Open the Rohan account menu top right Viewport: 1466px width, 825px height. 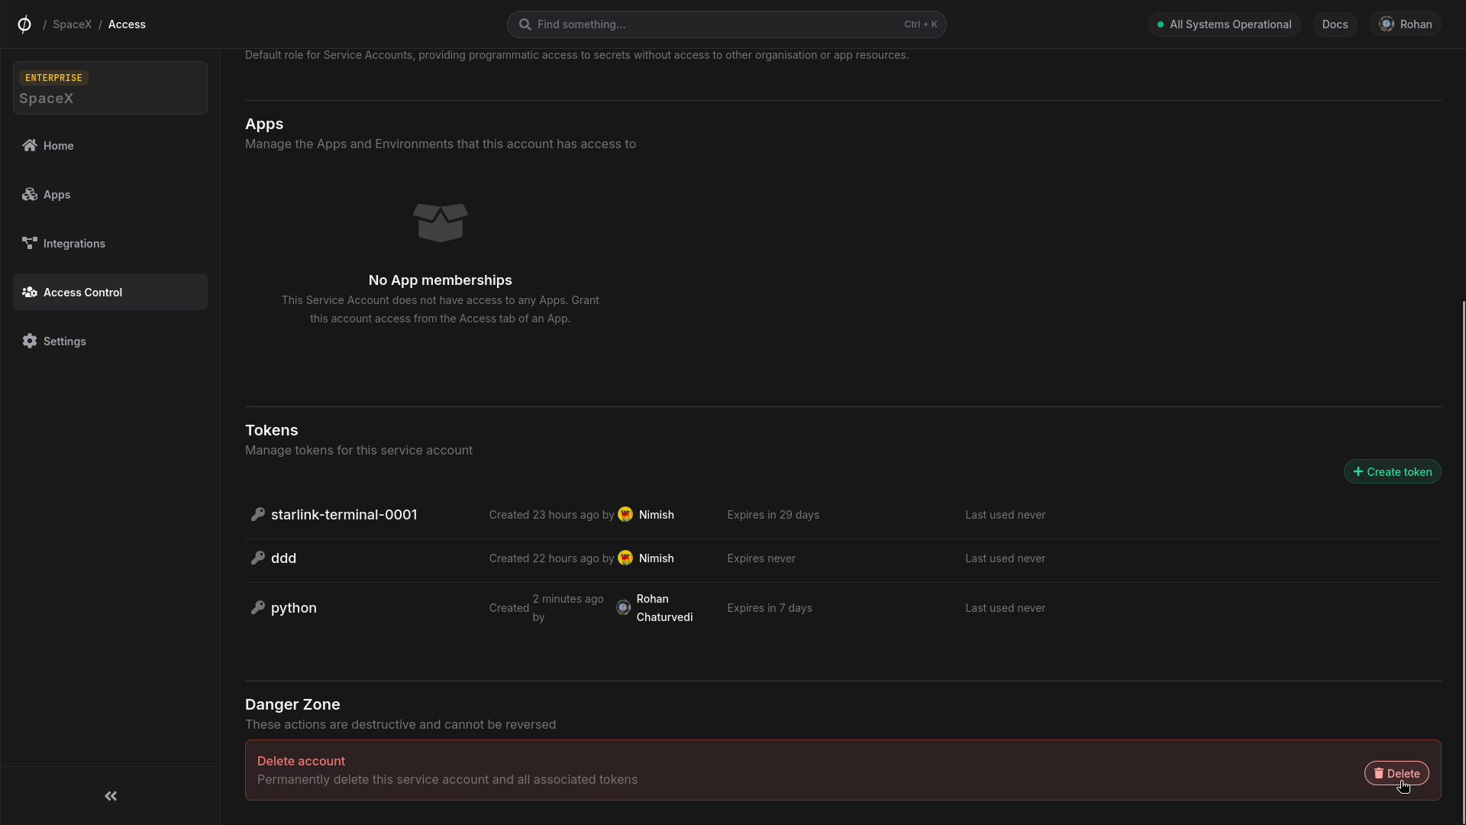[1406, 24]
